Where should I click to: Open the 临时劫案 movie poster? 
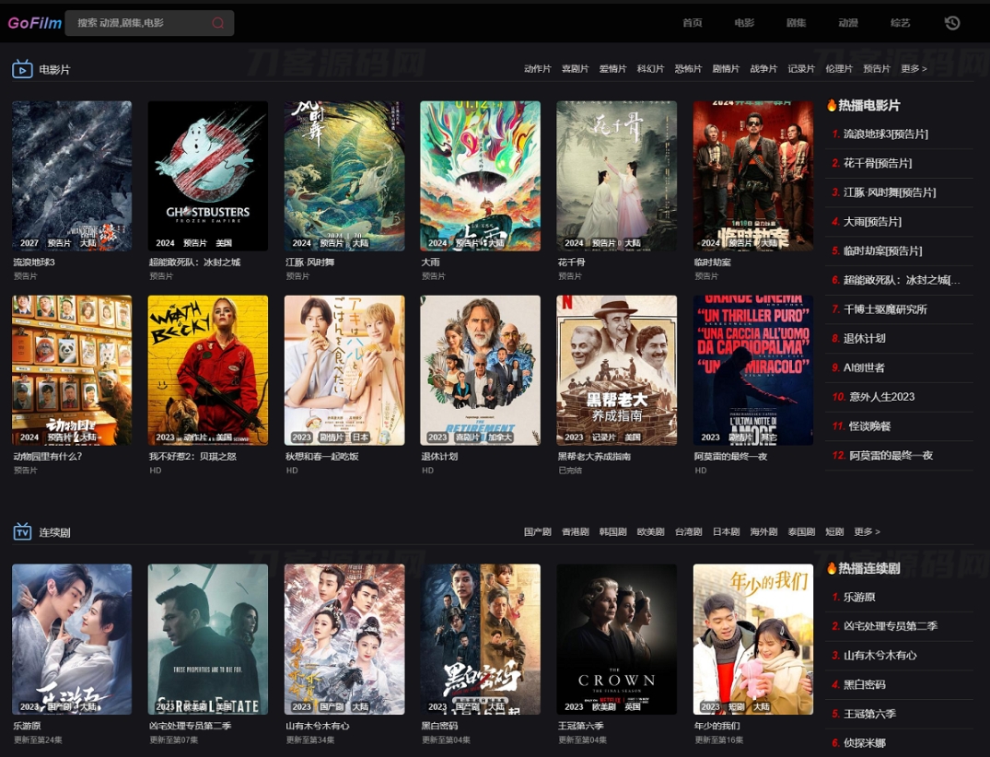(x=752, y=176)
